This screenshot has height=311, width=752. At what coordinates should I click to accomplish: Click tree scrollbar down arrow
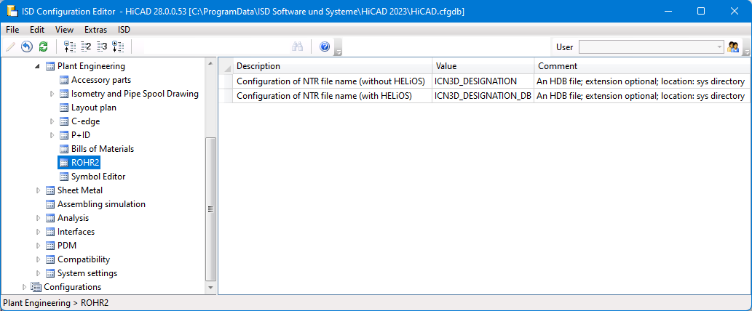tap(210, 288)
